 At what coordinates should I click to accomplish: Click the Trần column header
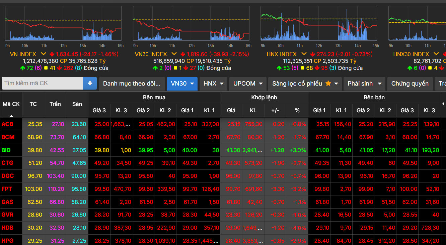pos(55,104)
